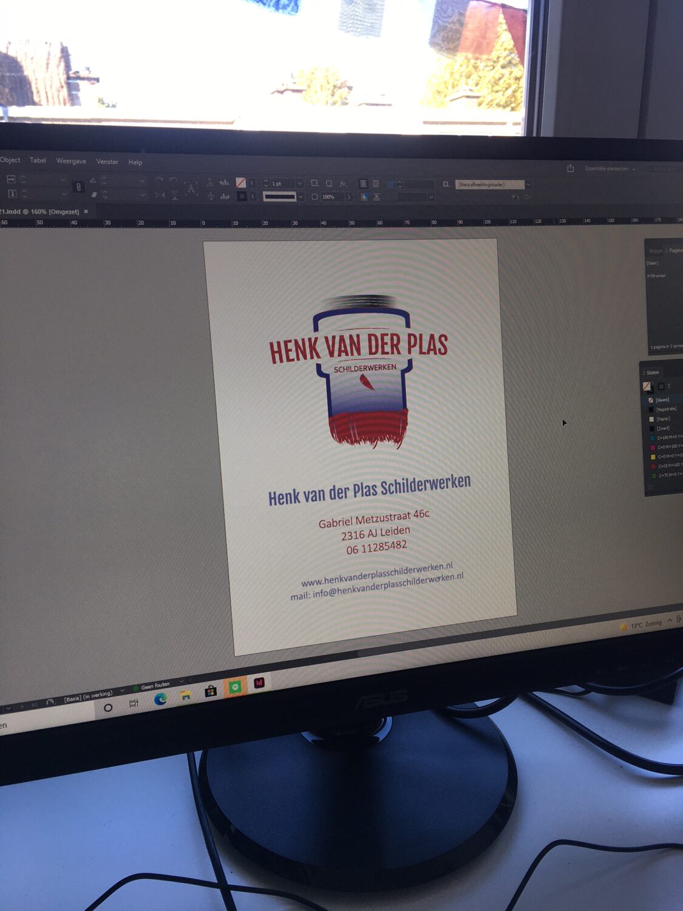The width and height of the screenshot is (683, 911).
Task: Select the A-Stramien master page
Action: [656, 276]
